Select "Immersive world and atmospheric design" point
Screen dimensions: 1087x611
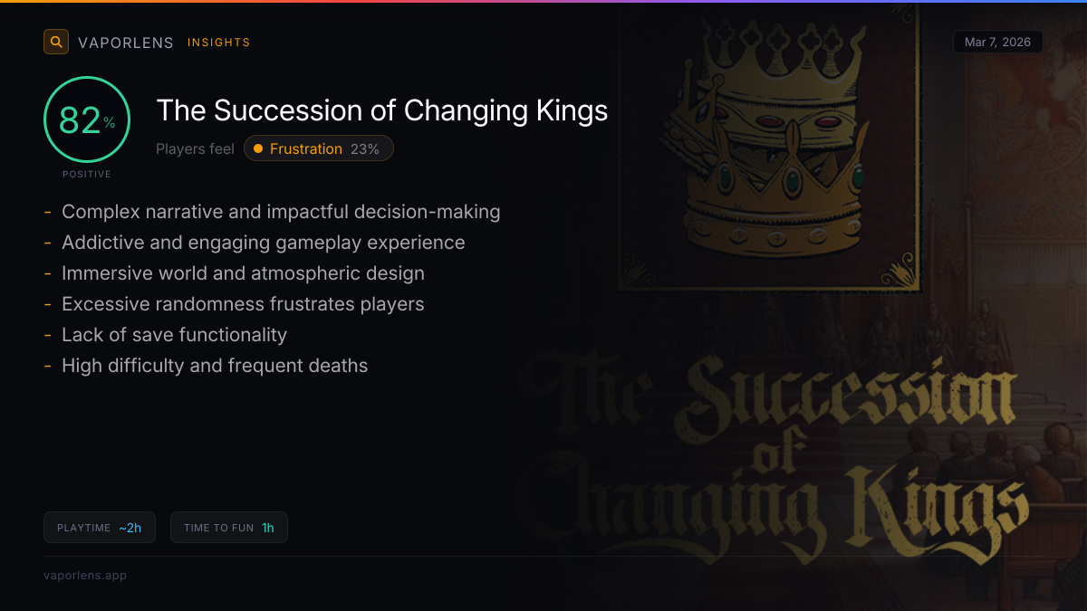[x=243, y=273]
